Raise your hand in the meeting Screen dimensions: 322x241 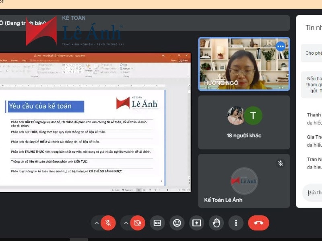pyautogui.click(x=217, y=223)
